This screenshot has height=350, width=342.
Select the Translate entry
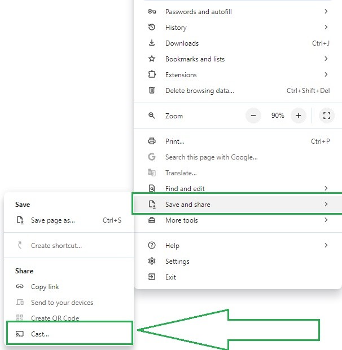tap(238, 172)
